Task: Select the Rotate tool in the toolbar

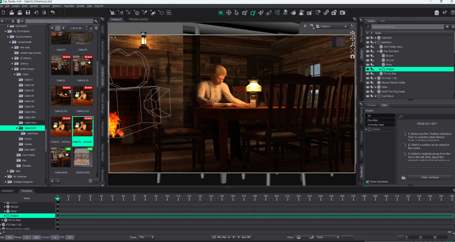Action: point(253,13)
